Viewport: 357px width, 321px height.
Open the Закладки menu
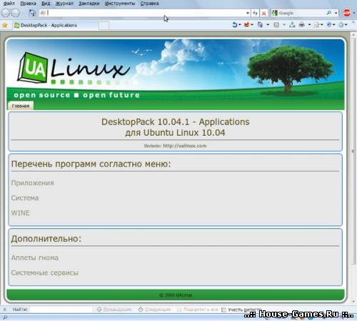[89, 4]
